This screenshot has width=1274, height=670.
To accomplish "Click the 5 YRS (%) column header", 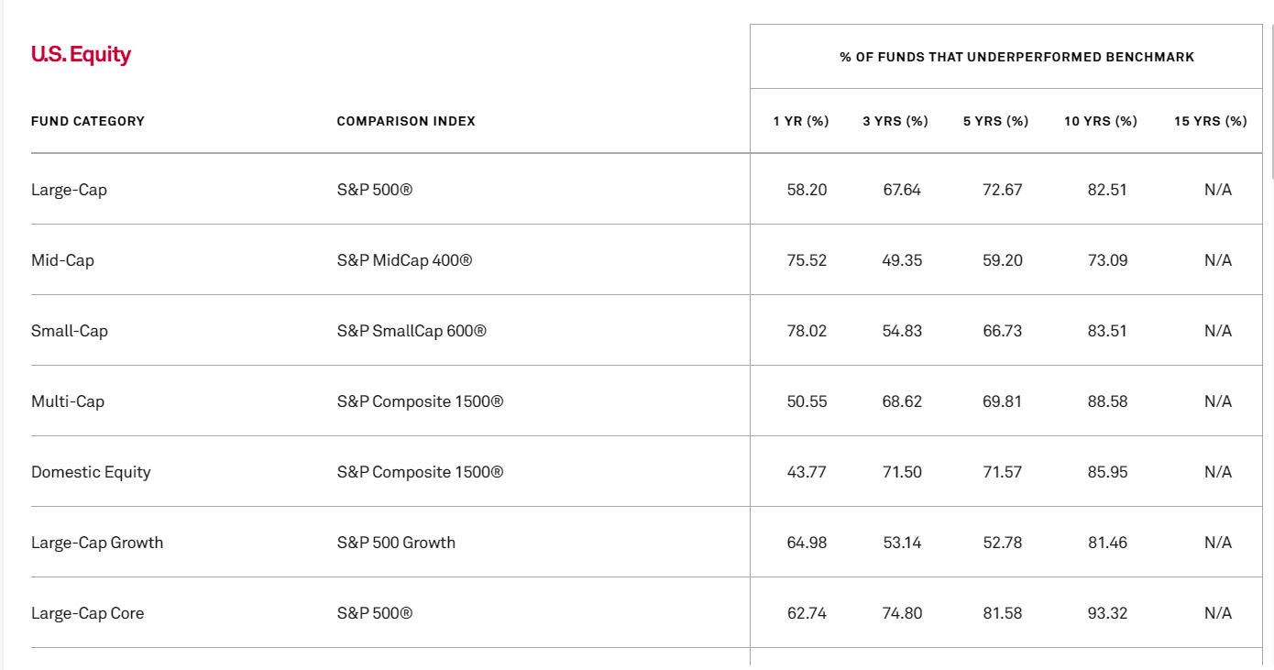I will click(x=995, y=121).
